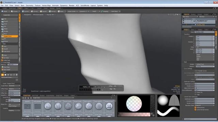Toggle Cache Normal Vectors checkbox

tap(195, 110)
